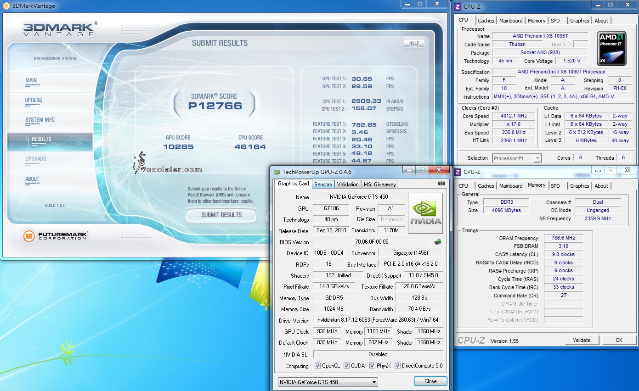The height and width of the screenshot is (391, 639).
Task: Click the 3DMark Vantage logo
Action: pos(60,29)
